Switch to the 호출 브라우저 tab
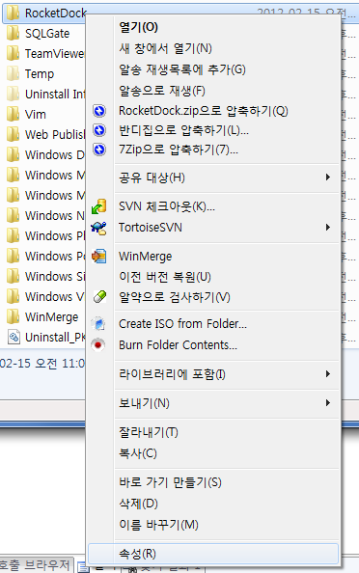Screen dimensions: 359x573 pos(35,565)
